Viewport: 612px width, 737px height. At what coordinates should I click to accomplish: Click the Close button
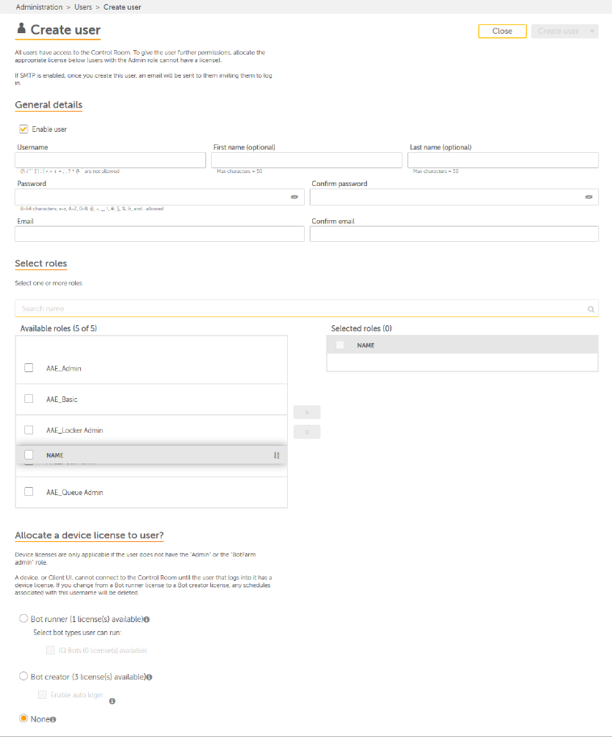(502, 32)
